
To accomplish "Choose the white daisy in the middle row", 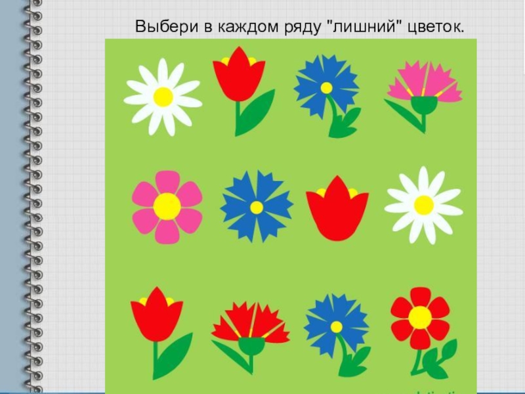I will 423,205.
